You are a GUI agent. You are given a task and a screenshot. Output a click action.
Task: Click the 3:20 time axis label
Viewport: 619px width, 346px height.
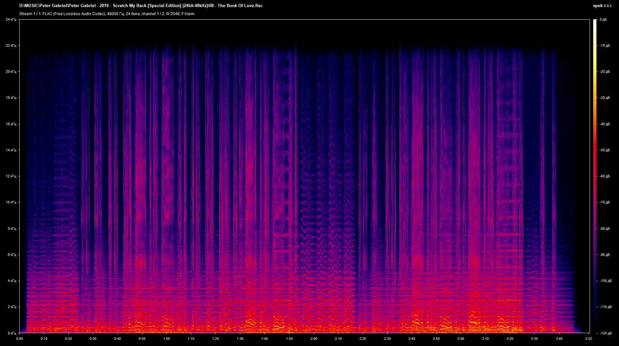(510, 339)
